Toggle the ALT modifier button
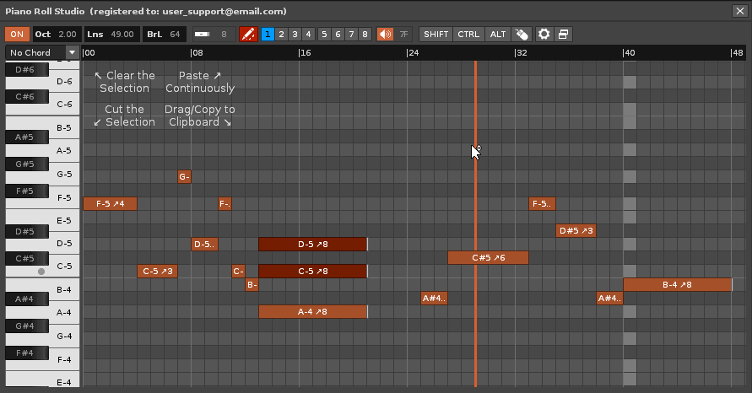This screenshot has width=752, height=393. [x=498, y=34]
